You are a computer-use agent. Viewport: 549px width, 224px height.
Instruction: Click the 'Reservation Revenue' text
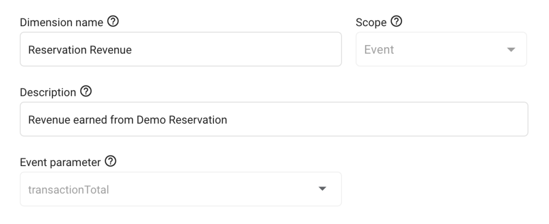coord(80,50)
